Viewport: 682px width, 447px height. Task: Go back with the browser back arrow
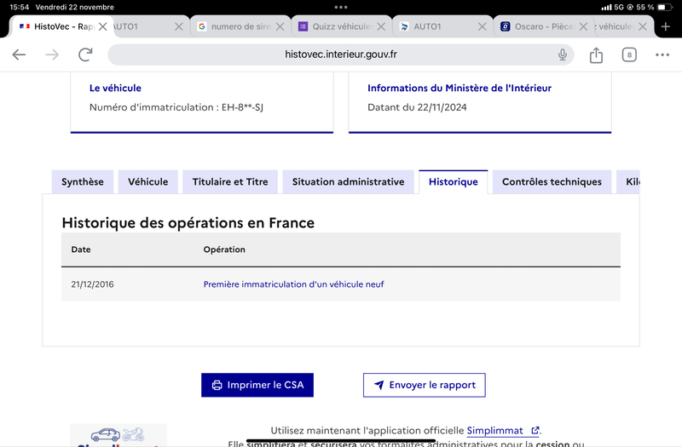19,54
